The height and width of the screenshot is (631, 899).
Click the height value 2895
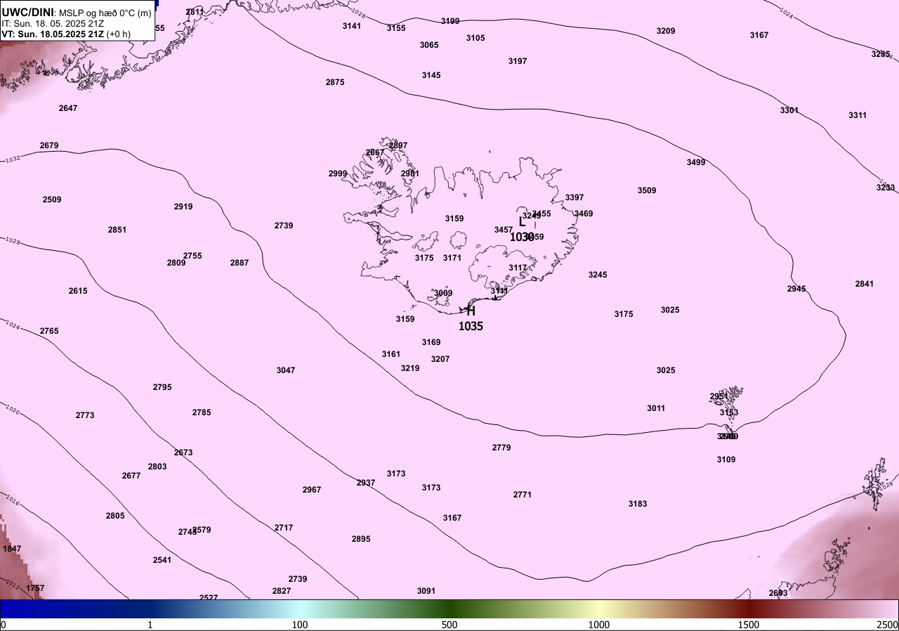(361, 539)
